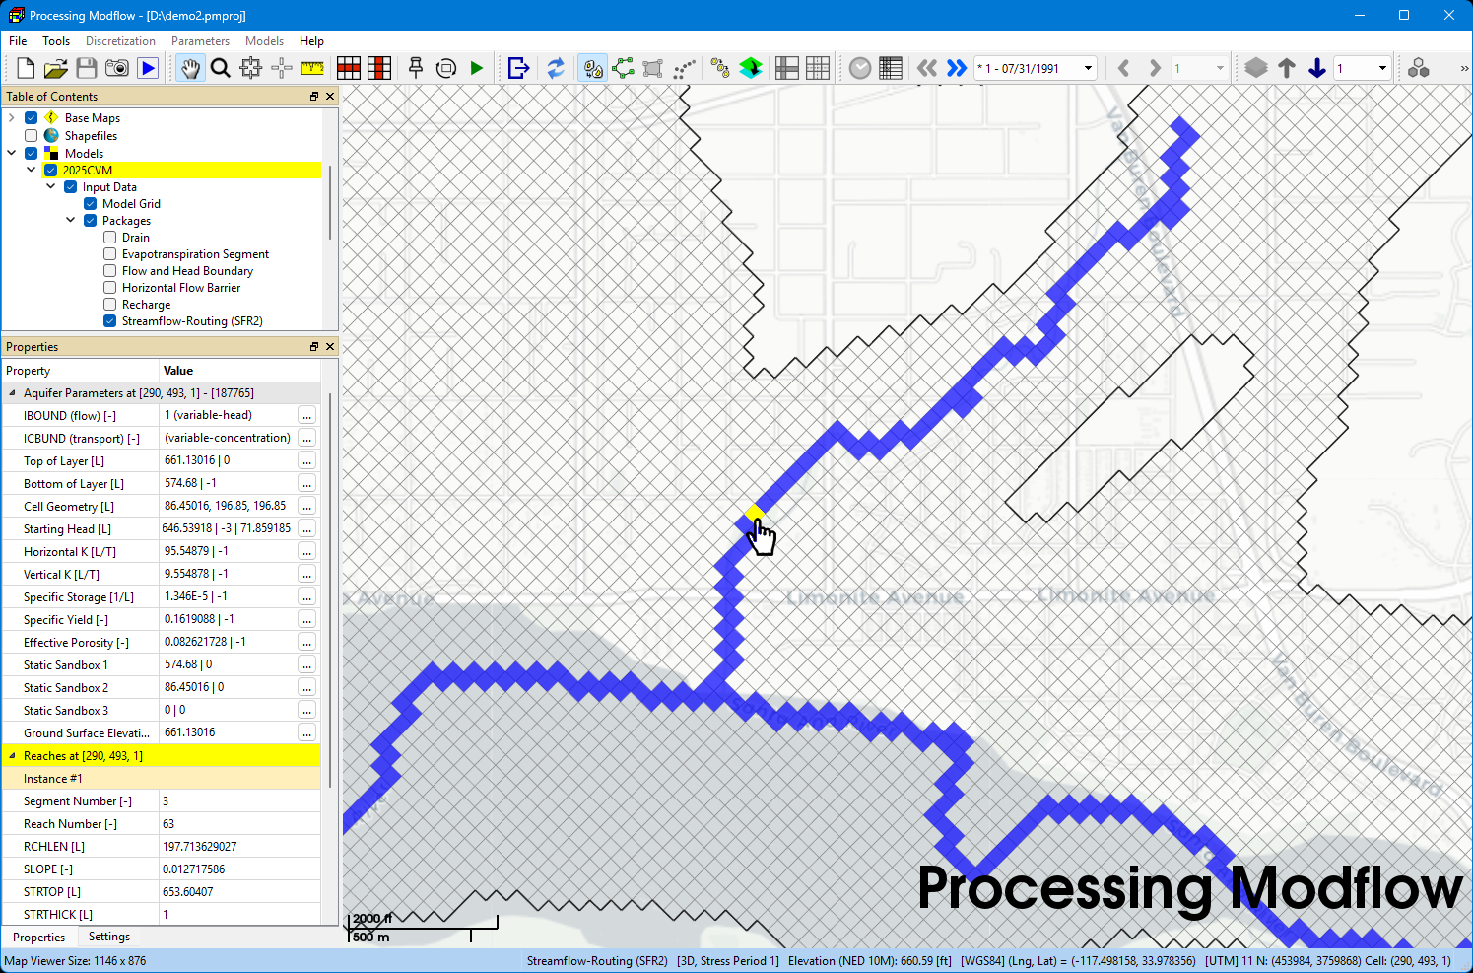Show hidden toolbar items via the overflow chevron
The image size is (1473, 973).
1464,68
